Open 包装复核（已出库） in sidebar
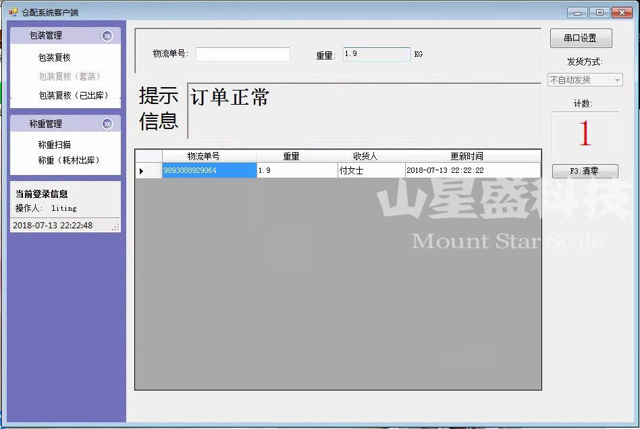Image resolution: width=640 pixels, height=429 pixels. [73, 95]
